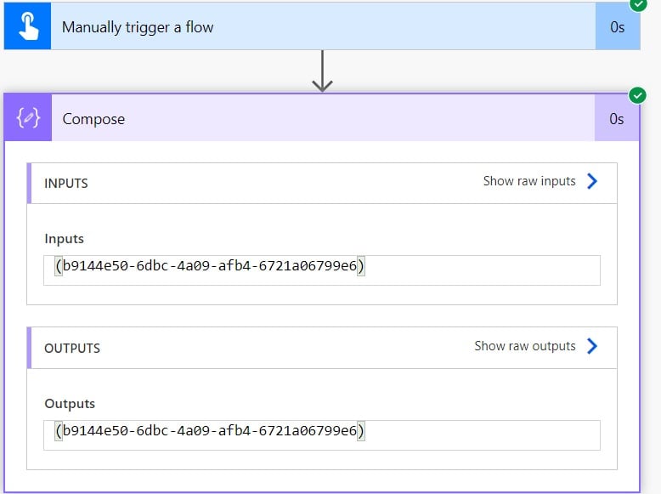Expand the Manually trigger a flow step
The image size is (661, 494).
[323, 26]
